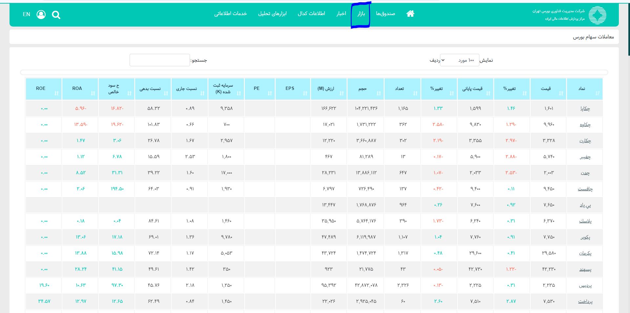The height and width of the screenshot is (313, 630).
Task: Sort by تعداد column
Action: [x=403, y=89]
